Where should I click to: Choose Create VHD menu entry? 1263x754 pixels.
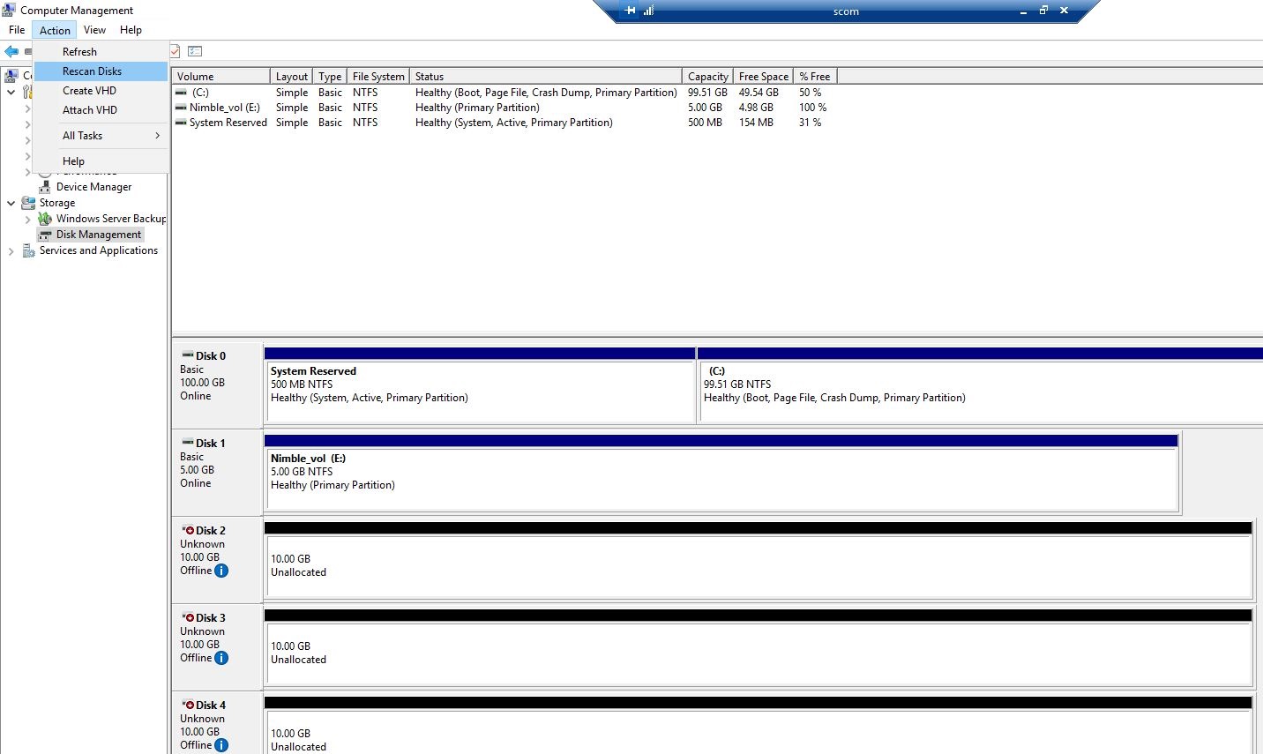[101, 91]
